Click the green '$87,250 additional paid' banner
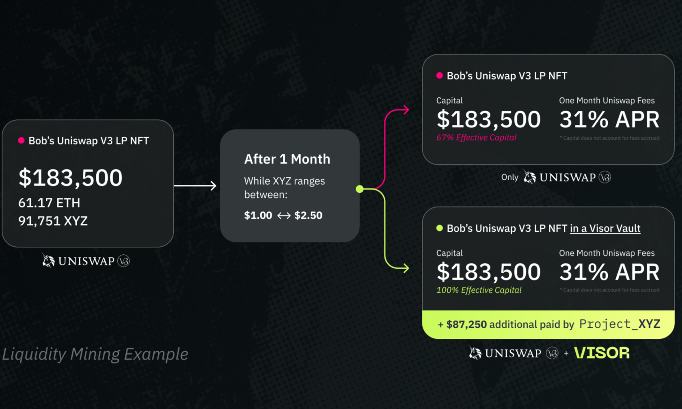This screenshot has width=682, height=409. coord(548,325)
